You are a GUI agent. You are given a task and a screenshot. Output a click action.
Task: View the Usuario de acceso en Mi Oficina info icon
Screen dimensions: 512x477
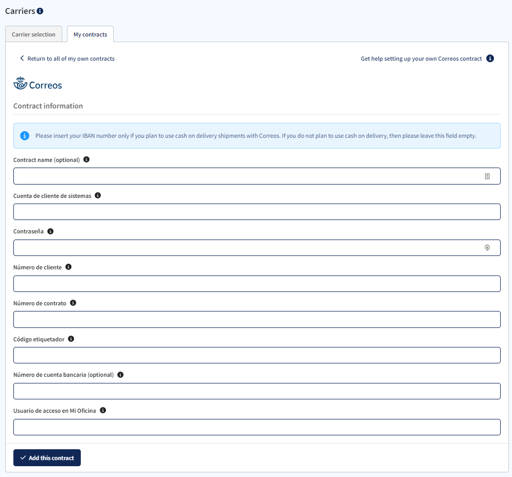click(102, 410)
